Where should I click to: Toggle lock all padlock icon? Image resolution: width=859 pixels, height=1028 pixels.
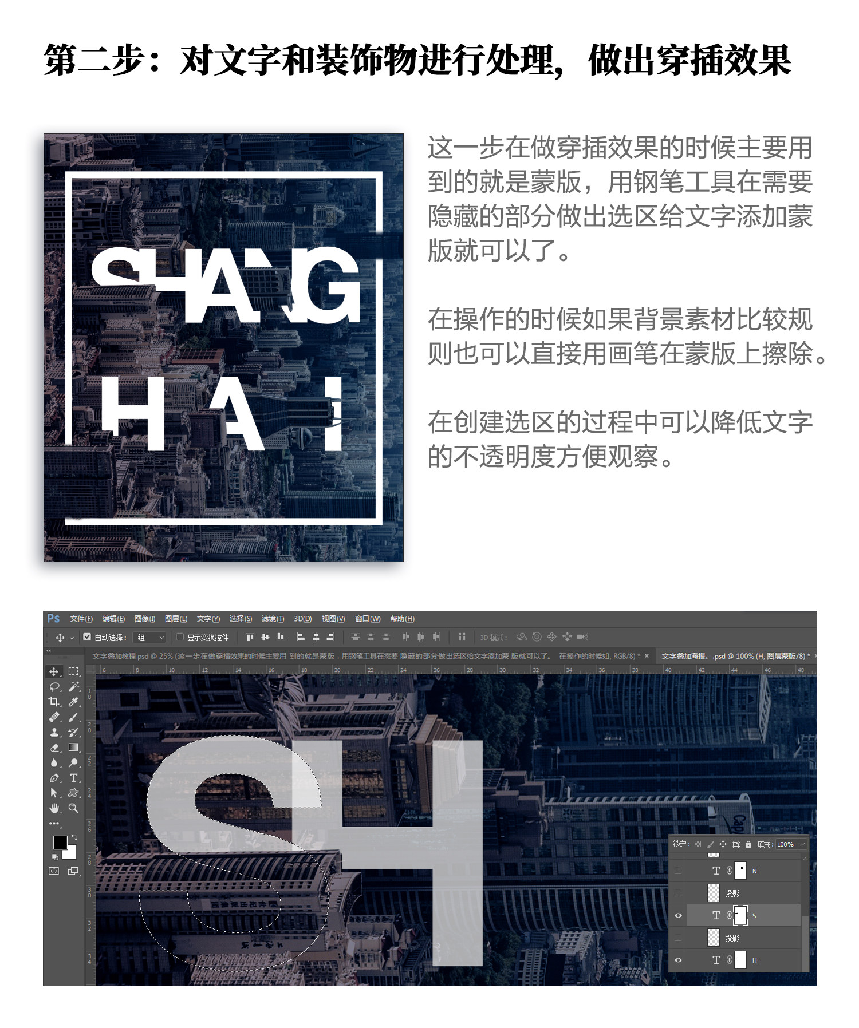point(748,844)
